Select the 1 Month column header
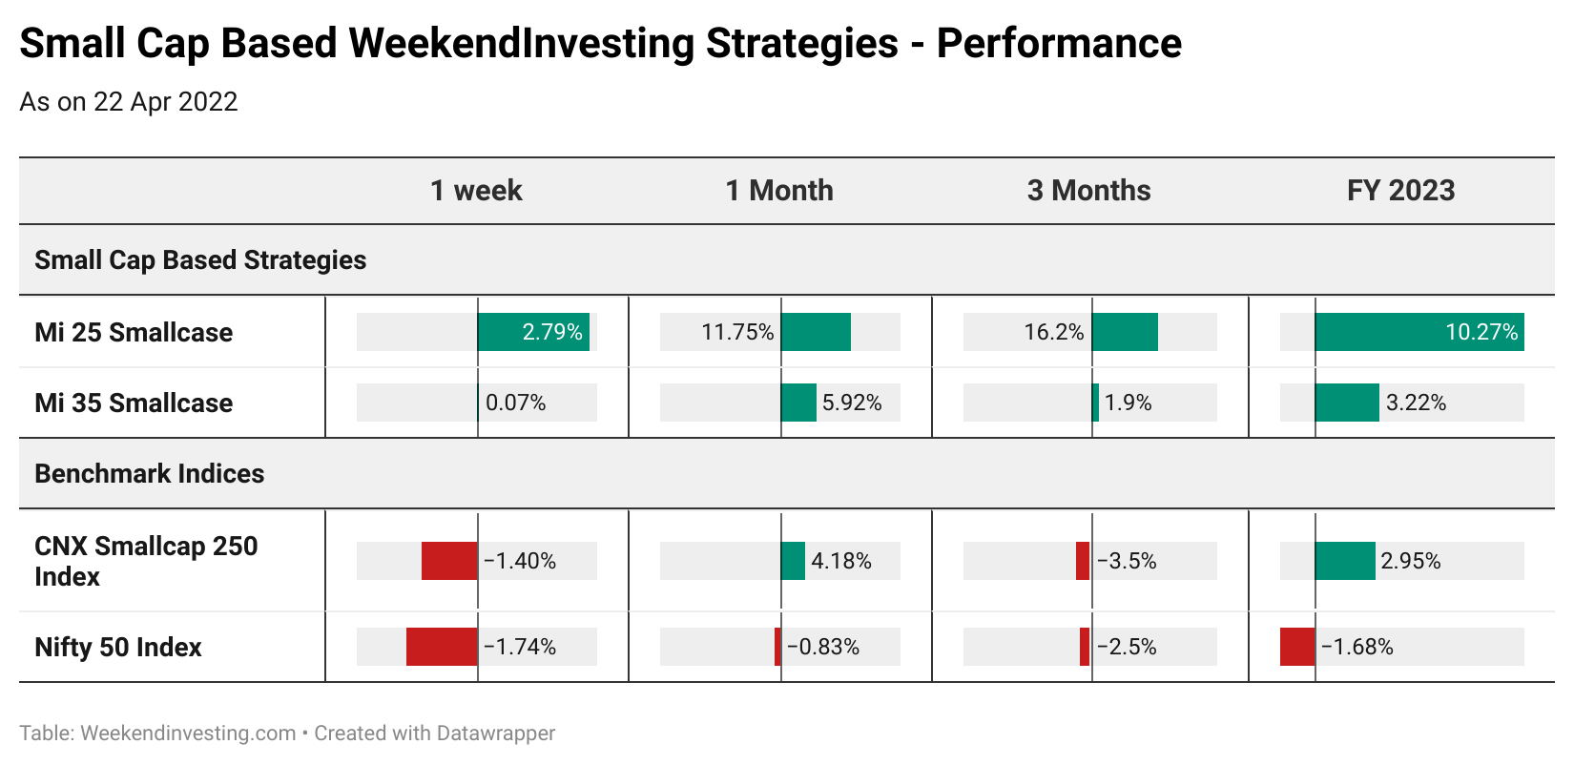This screenshot has width=1574, height=765. 779,191
